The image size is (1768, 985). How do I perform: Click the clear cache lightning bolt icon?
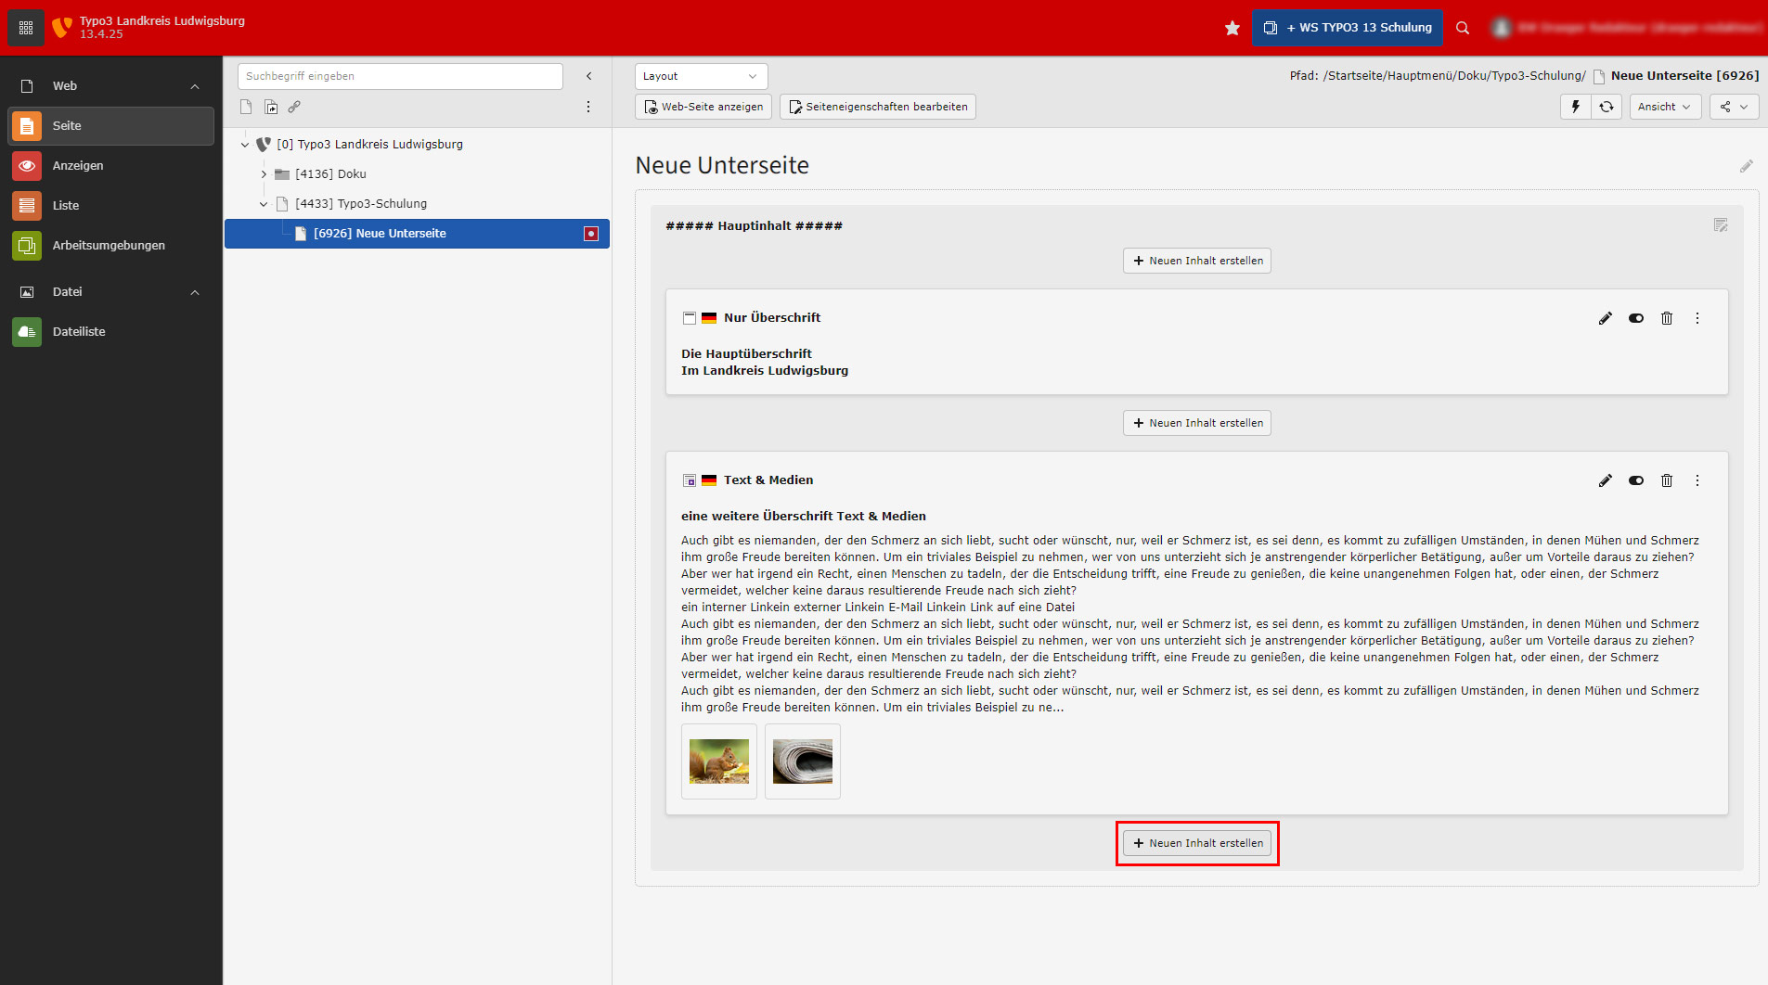1575,107
